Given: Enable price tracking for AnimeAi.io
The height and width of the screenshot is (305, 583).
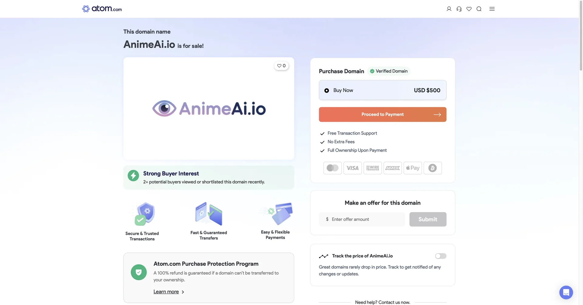Looking at the screenshot, I should coord(440,256).
